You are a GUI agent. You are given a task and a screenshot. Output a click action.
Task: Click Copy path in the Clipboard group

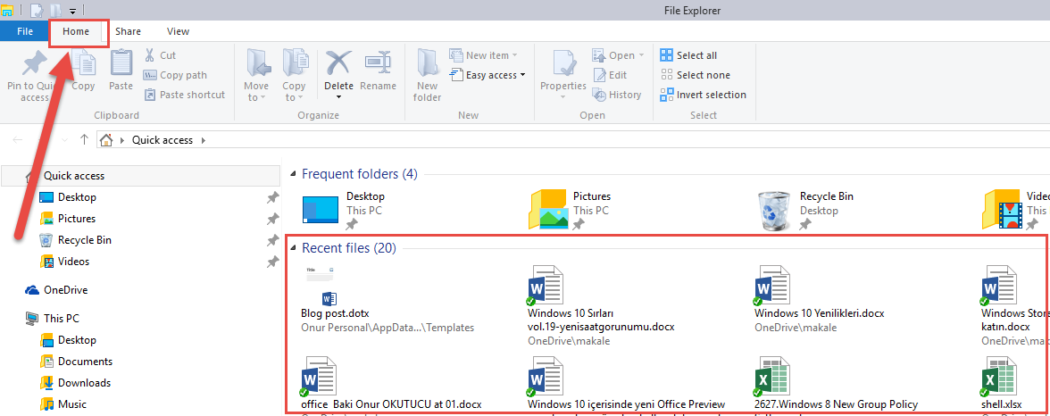click(x=175, y=75)
